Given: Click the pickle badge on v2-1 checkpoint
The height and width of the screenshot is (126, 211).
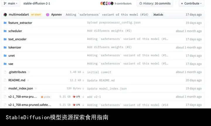Looking at the screenshot, I should click(x=45, y=97).
